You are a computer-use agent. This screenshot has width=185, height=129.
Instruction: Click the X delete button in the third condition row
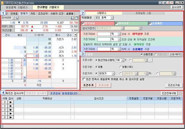coord(5,110)
